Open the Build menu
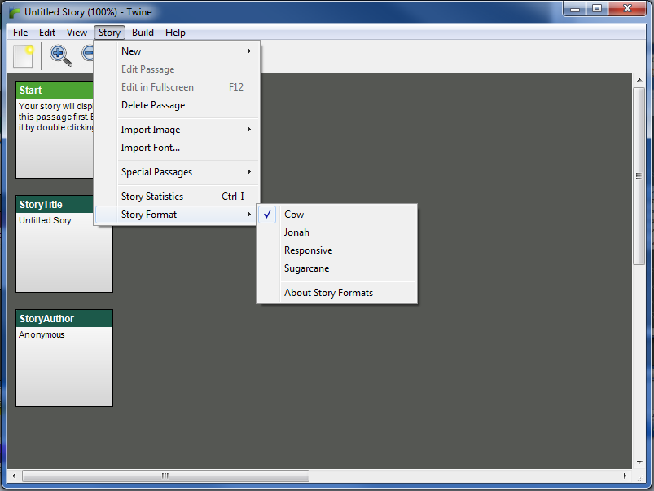Viewport: 654px width, 491px height. tap(143, 33)
